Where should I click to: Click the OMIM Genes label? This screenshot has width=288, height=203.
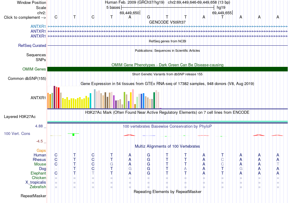(x=34, y=69)
